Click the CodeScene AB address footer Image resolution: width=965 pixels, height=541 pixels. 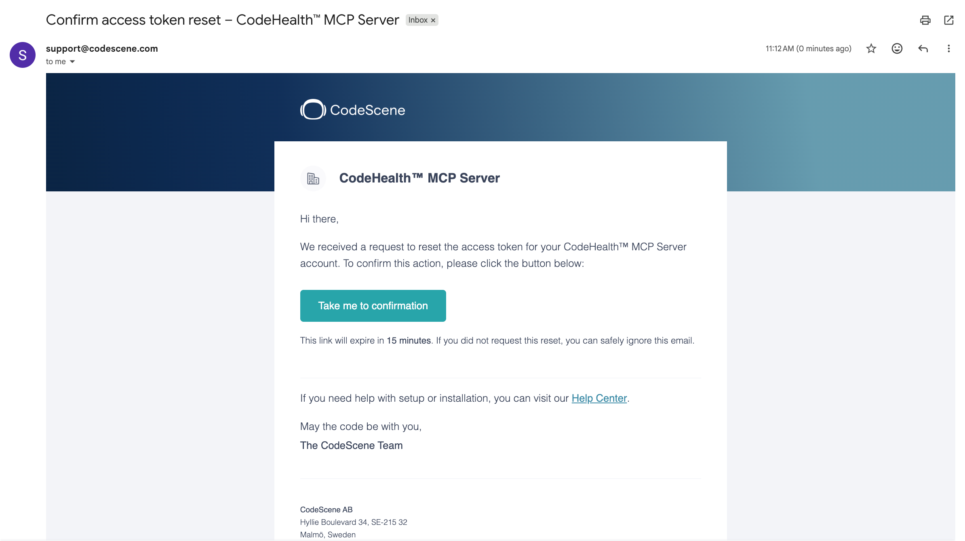click(354, 522)
